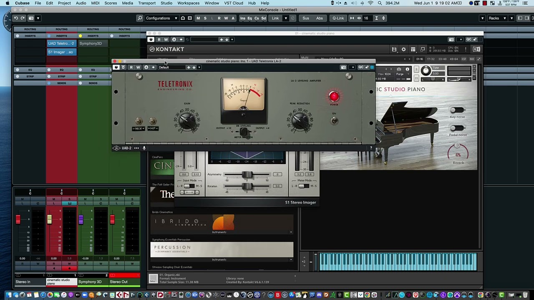
Task: Click the UAD-2 microphone icon
Action: click(144, 148)
